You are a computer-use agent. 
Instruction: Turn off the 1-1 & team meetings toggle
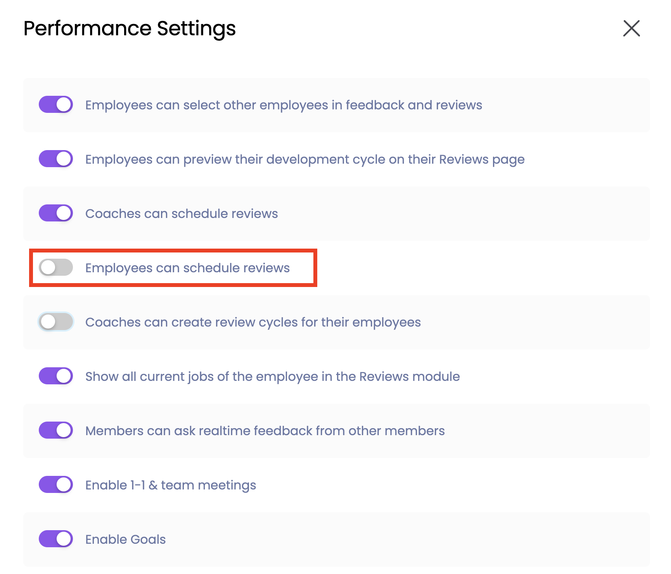pyautogui.click(x=56, y=485)
